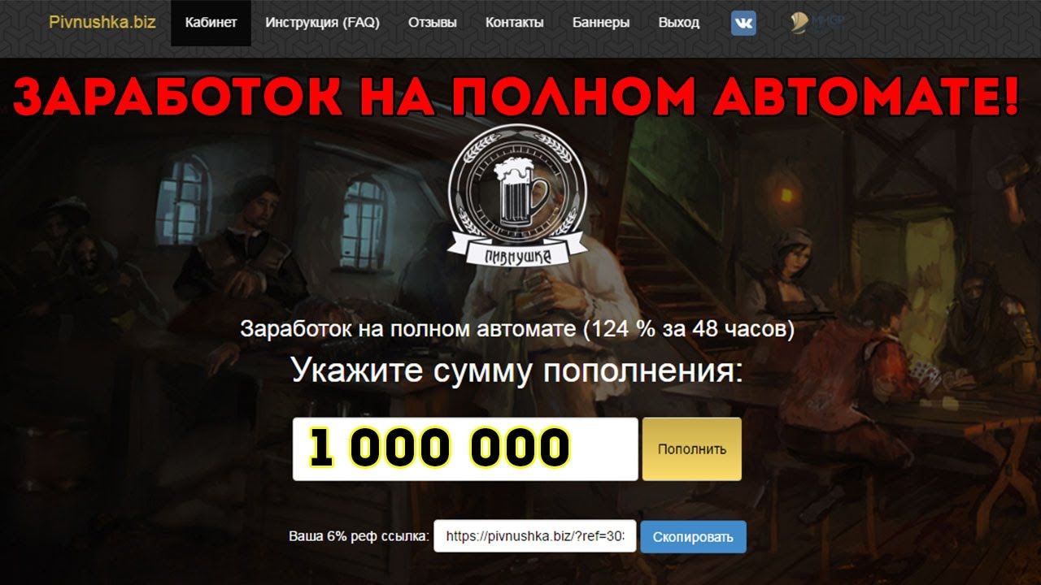Open the Кабинет tab

[x=211, y=23]
